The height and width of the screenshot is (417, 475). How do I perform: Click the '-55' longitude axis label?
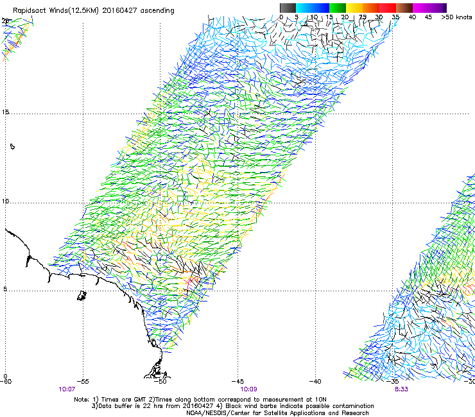pos(83,381)
